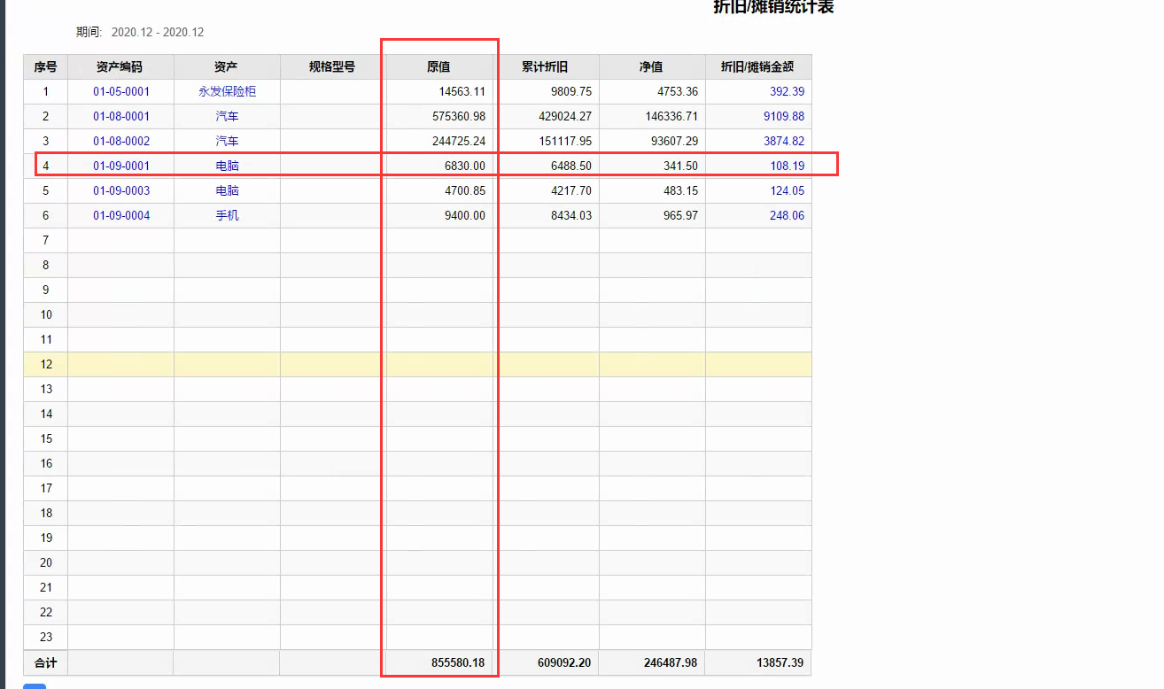This screenshot has height=689, width=1164.
Task: Open asset code link 01-08-0001
Action: pyautogui.click(x=121, y=116)
